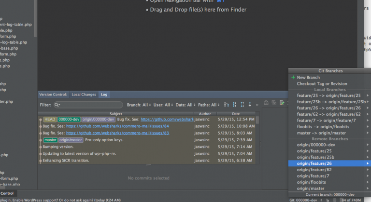
Task: Click the HEAD label on first commit
Action: click(50, 119)
